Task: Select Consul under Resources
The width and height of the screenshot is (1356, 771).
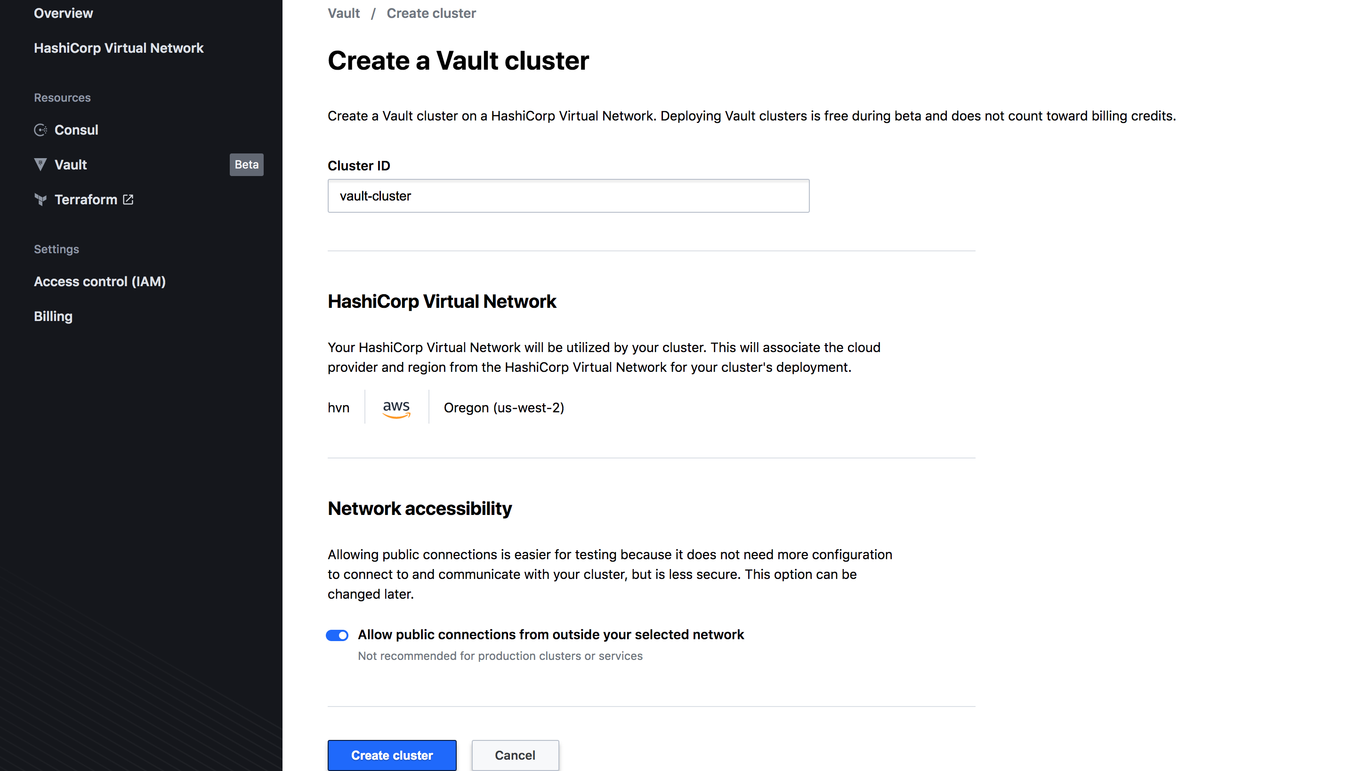Action: 76,130
